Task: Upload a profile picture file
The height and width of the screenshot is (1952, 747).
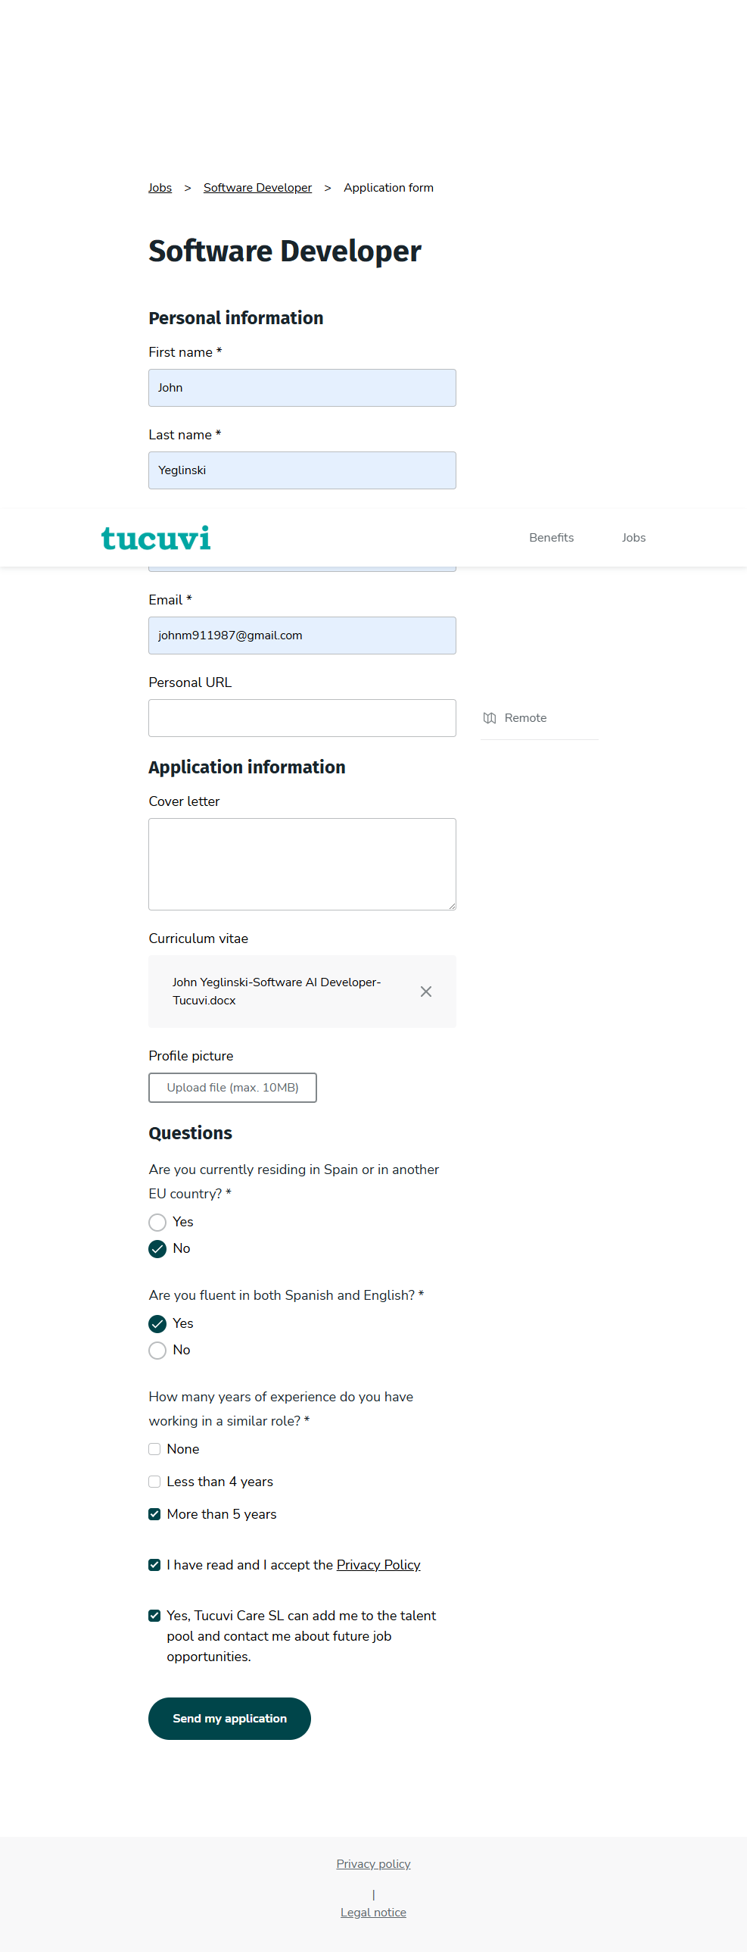Action: point(232,1088)
